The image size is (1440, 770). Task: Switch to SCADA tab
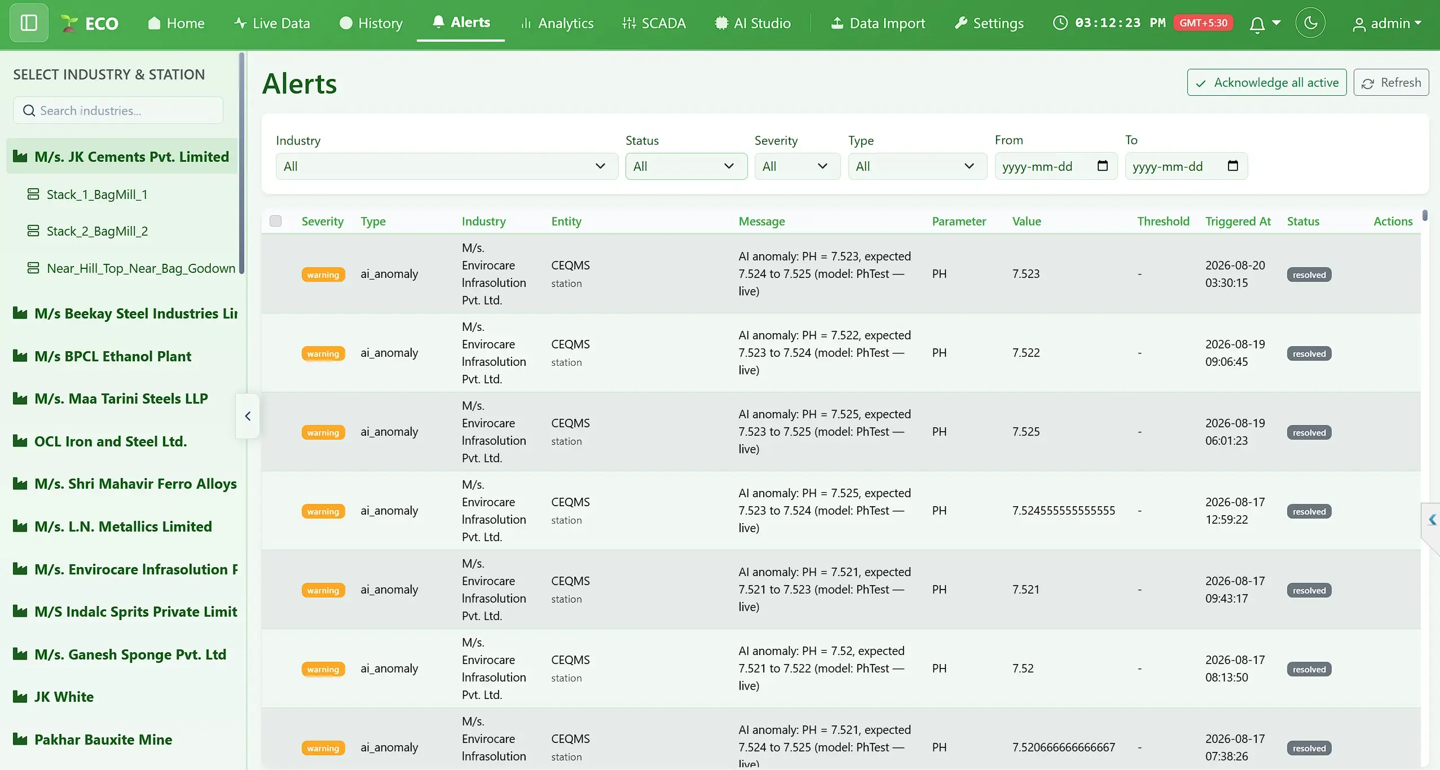[x=654, y=23]
